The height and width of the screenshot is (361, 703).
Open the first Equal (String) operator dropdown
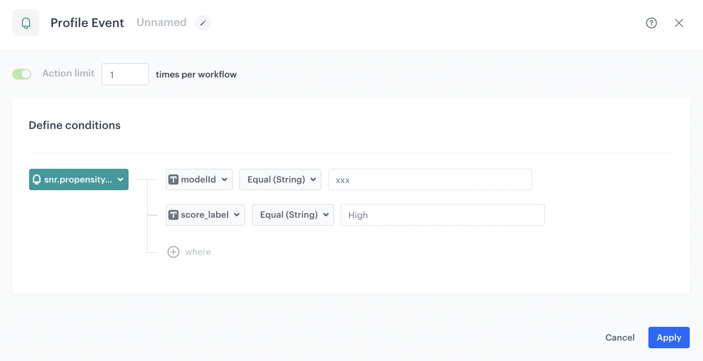(x=280, y=179)
